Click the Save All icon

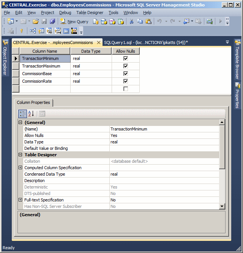point(52,21)
